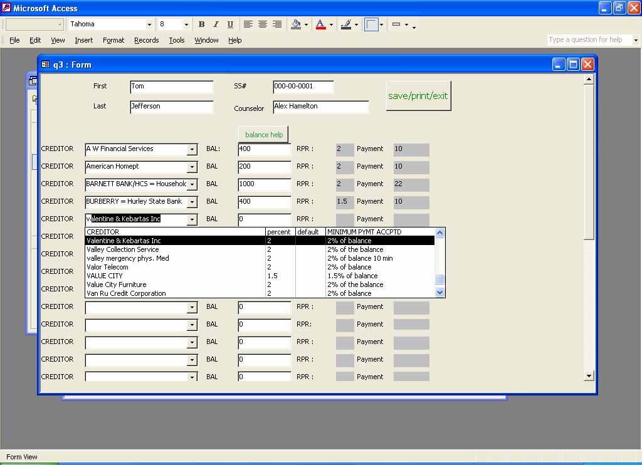
Task: Click form scrollbar down arrow
Action: [589, 376]
